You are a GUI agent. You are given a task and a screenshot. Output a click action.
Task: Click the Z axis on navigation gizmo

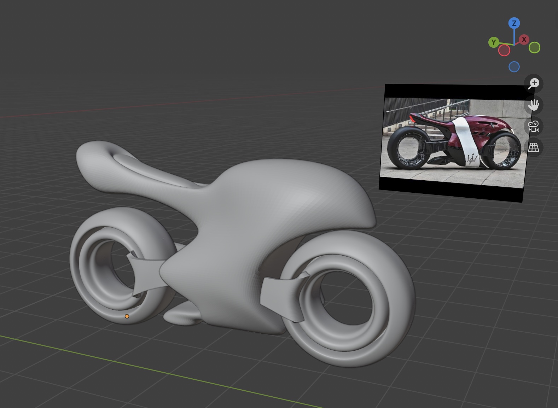tap(514, 23)
